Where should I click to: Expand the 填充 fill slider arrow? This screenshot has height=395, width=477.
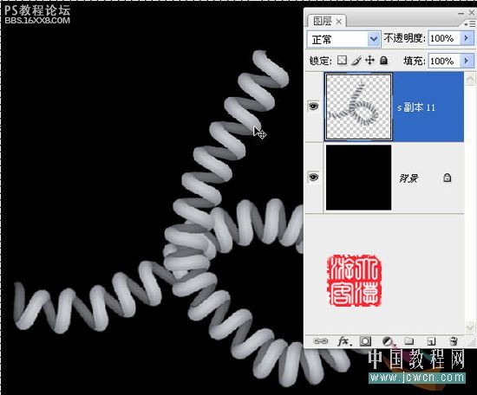click(467, 61)
